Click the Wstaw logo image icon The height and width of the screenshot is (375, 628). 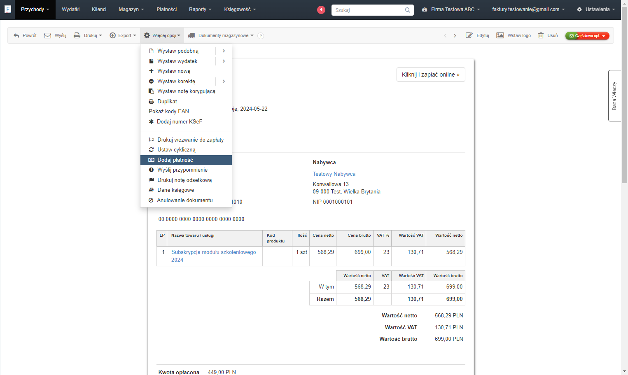tap(500, 35)
